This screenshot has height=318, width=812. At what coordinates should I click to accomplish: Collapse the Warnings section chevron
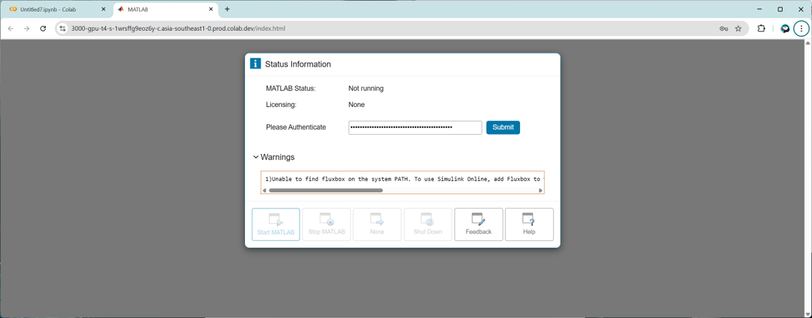(x=256, y=157)
